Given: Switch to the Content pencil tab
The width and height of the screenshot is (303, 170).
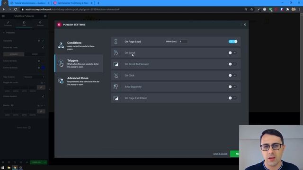Looking at the screenshot, I should click(x=8, y=24).
